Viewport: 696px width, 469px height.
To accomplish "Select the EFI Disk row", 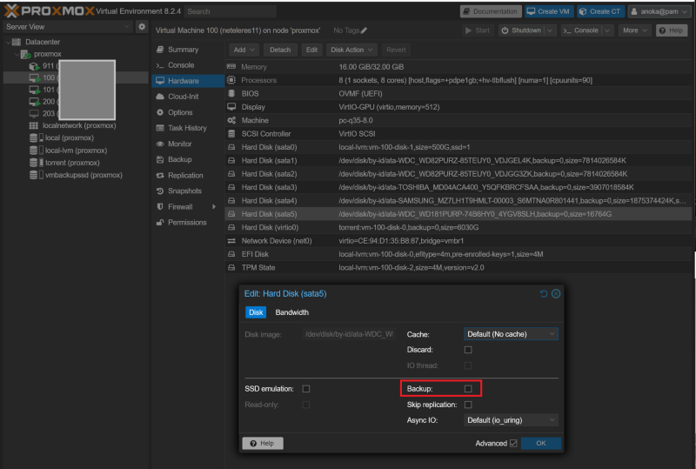I will (460, 254).
